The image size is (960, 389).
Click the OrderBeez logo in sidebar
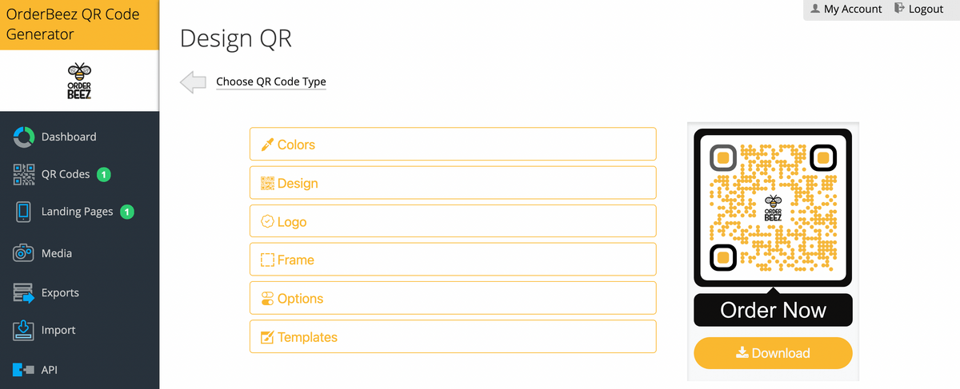coord(78,80)
